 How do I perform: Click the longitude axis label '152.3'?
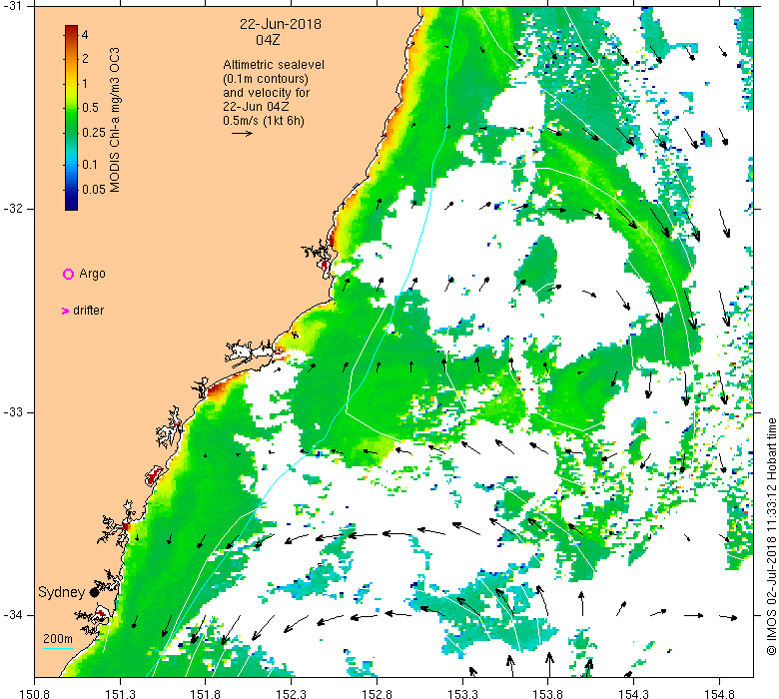[x=292, y=693]
